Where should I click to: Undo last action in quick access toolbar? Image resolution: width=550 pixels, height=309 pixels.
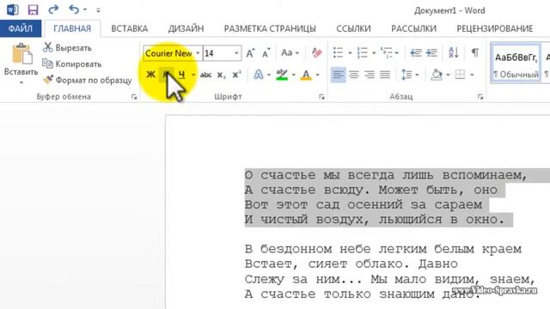[74, 9]
